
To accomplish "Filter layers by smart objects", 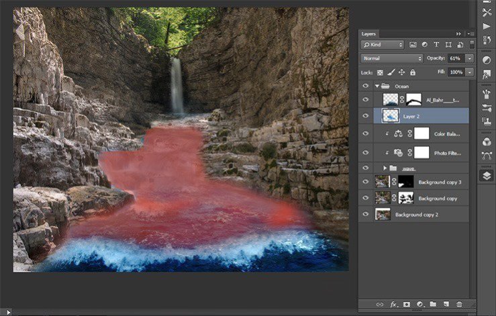I will (x=460, y=44).
